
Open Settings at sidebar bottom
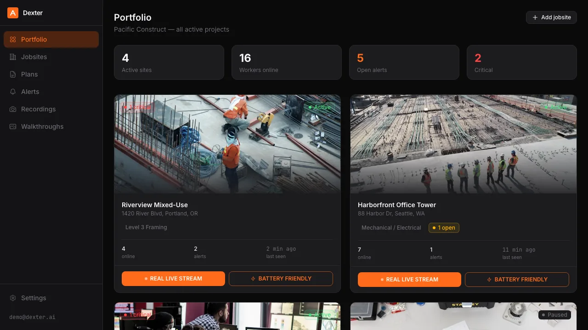(x=51, y=298)
